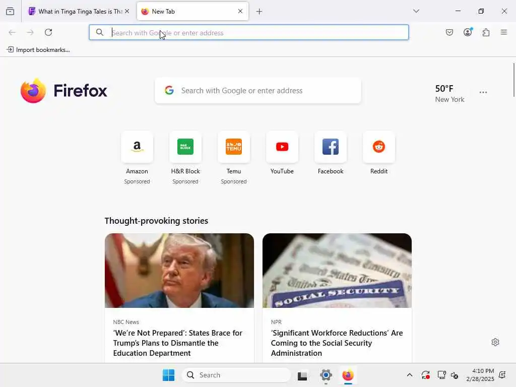Open Firefox View recent browsing icon

coord(10,11)
